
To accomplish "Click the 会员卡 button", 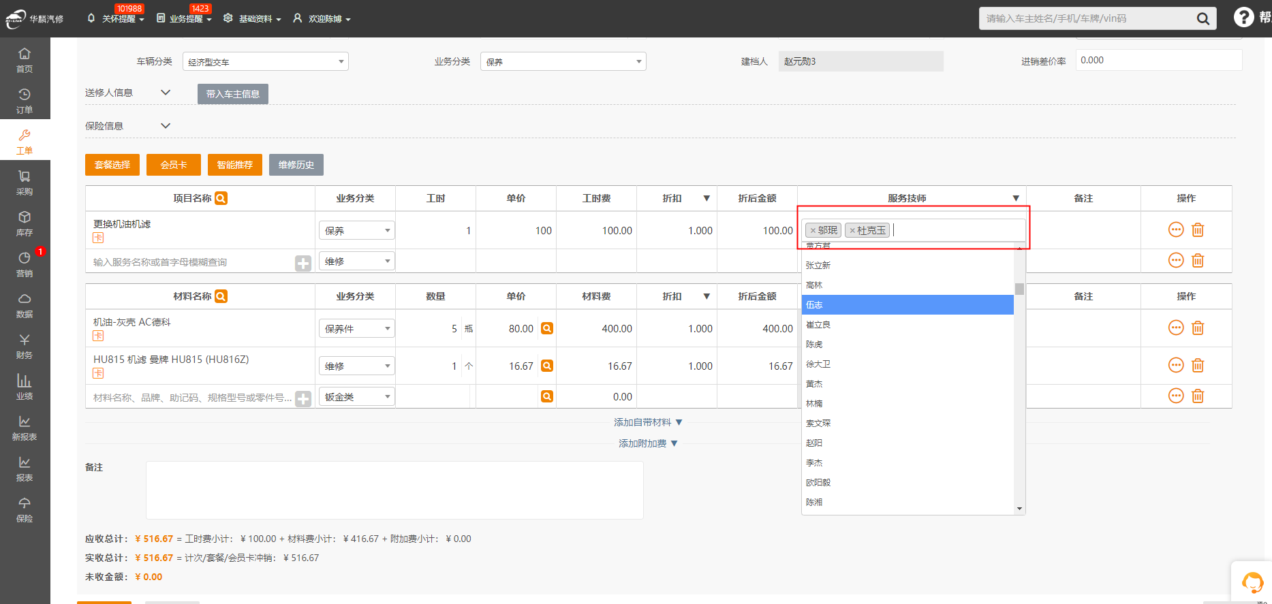I will [174, 165].
